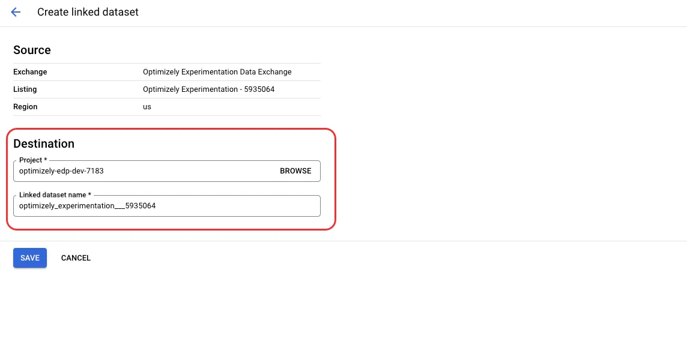This screenshot has width=687, height=344.
Task: Select the Listing value 'Optimizely Experimentation - 5935064'
Action: (208, 89)
